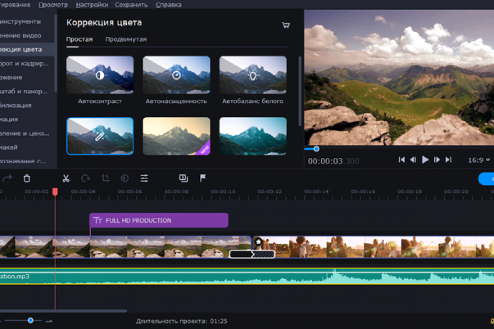Click the star effect icon on second clip
This screenshot has width=494, height=329.
click(x=259, y=242)
